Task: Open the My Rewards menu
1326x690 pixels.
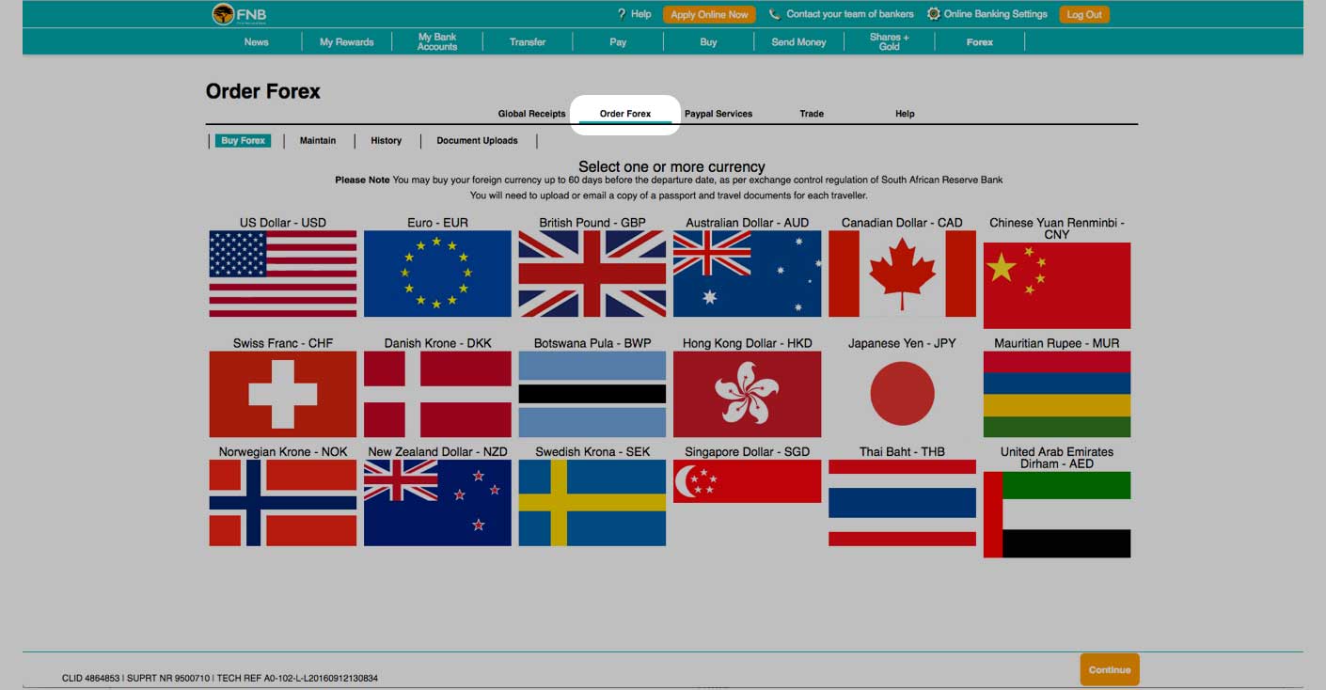Action: coord(346,41)
